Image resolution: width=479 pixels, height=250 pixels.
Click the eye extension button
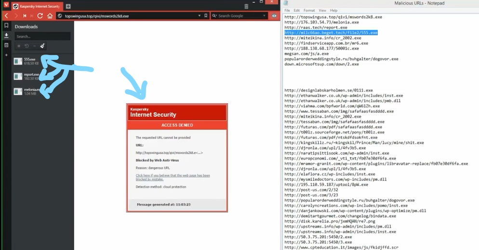(x=274, y=16)
